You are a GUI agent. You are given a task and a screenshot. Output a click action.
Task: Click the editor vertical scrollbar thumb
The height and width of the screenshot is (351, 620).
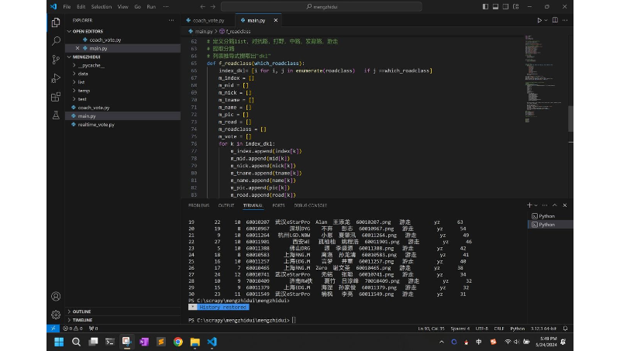570,119
